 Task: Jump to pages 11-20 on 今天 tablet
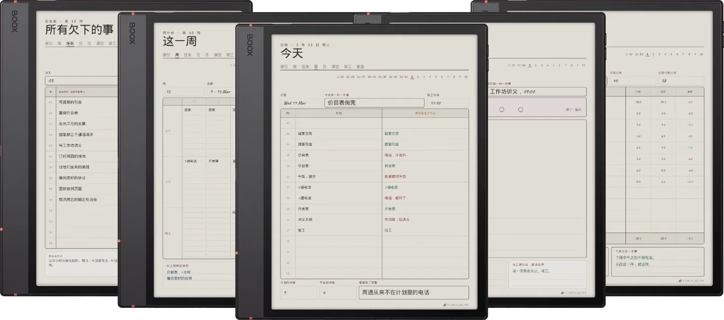(x=350, y=77)
